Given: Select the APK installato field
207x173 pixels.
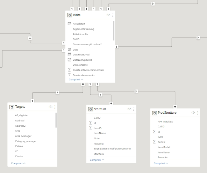Looking at the screenshot, I should pyautogui.click(x=165, y=121).
